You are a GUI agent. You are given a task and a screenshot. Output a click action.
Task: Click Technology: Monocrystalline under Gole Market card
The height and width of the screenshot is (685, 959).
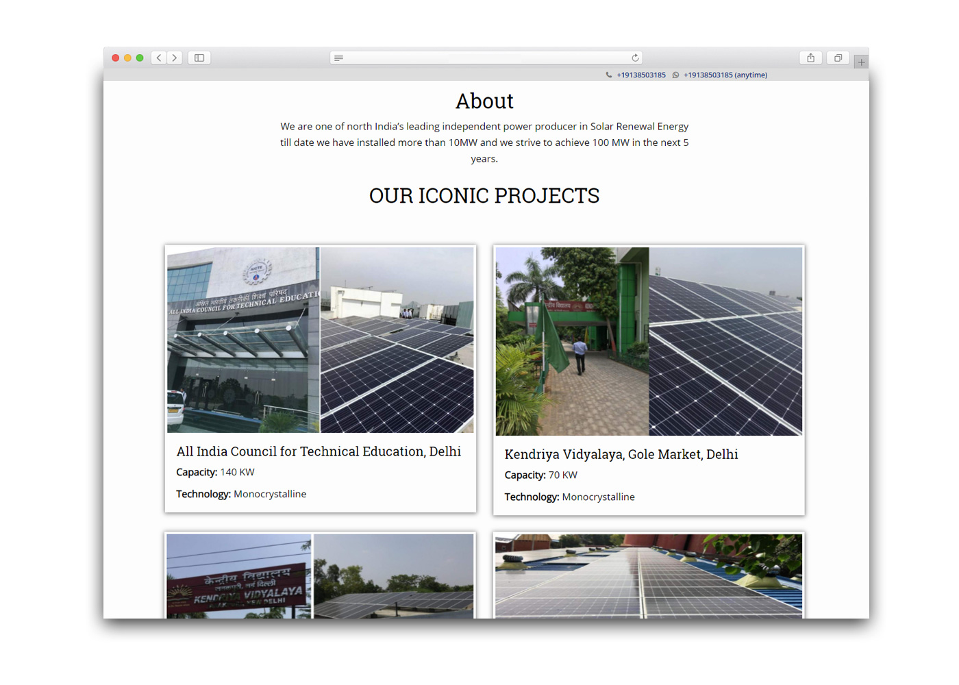click(x=570, y=497)
